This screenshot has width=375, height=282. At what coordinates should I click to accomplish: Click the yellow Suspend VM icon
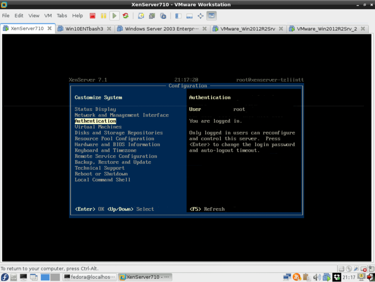pyautogui.click(x=104, y=16)
